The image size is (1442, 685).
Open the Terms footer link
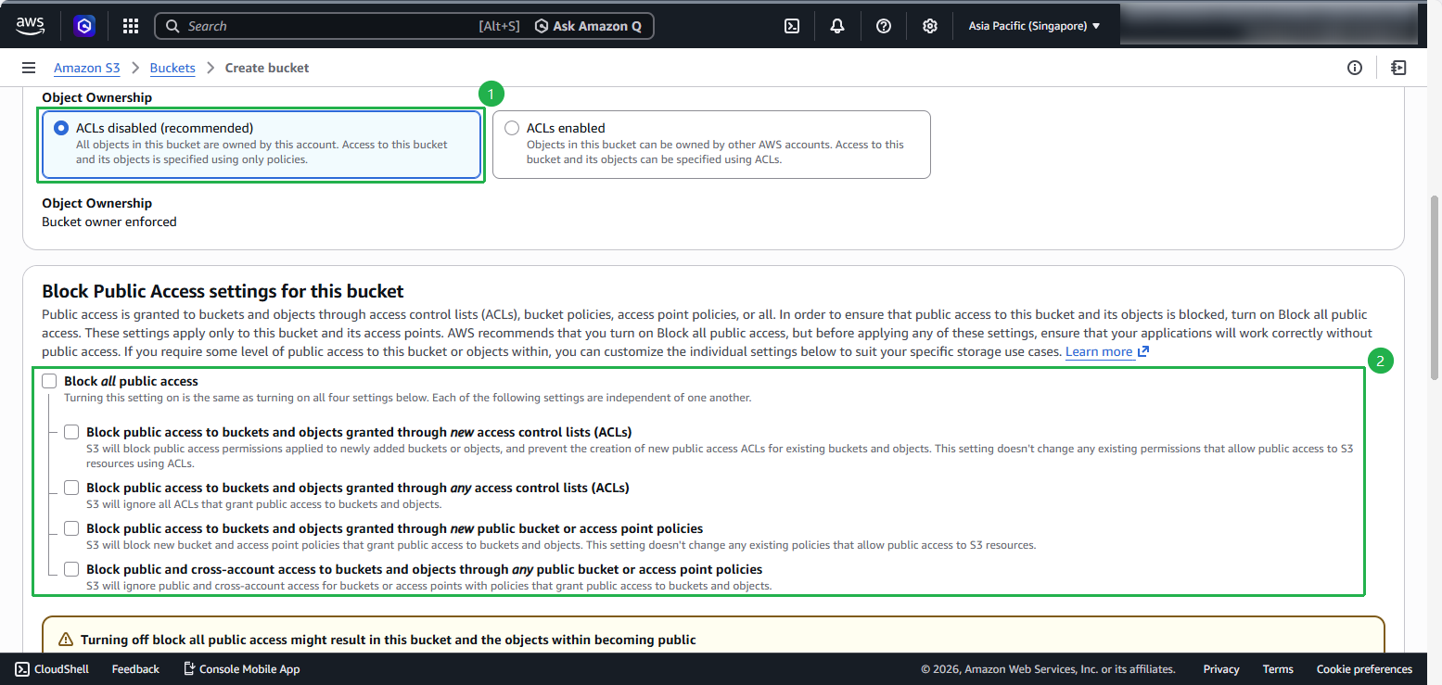click(1278, 669)
